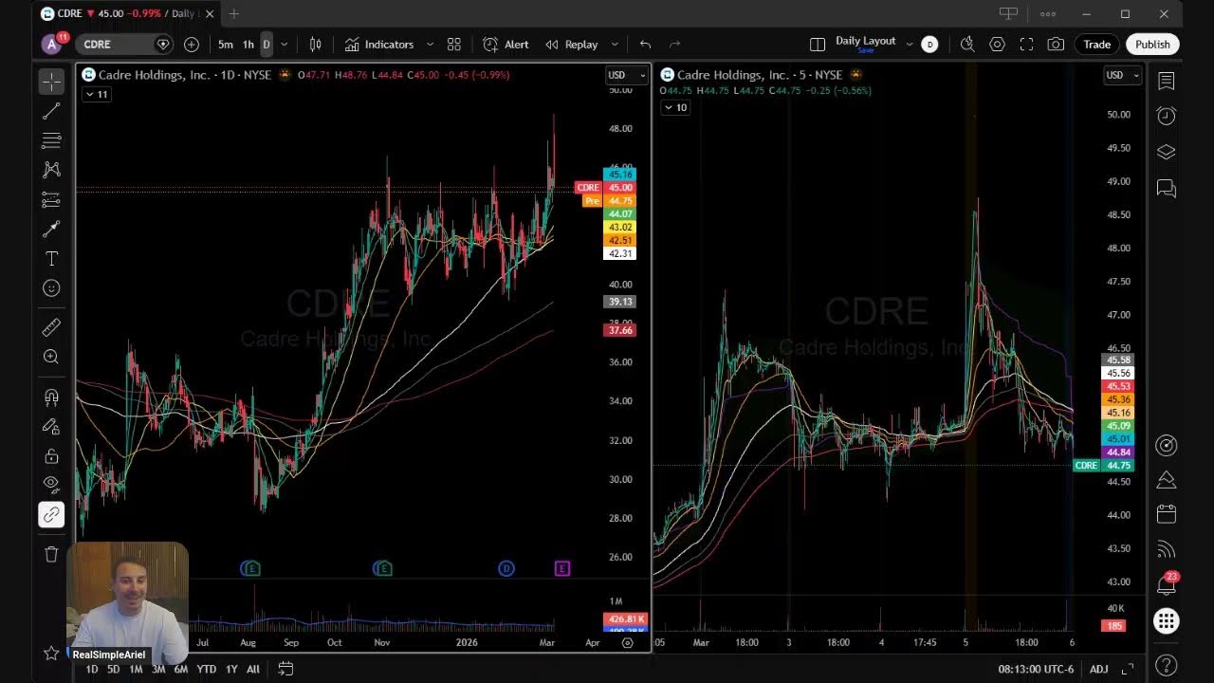1214x683 pixels.
Task: Select the trend line drawing tool
Action: tap(51, 112)
